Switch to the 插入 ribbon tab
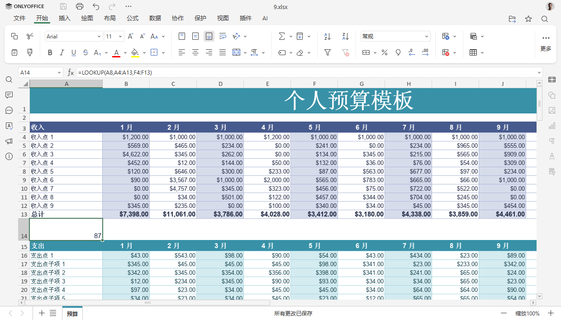This screenshot has height=320, width=561. [x=64, y=19]
